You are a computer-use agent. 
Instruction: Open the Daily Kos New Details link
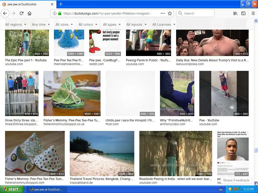[212, 60]
